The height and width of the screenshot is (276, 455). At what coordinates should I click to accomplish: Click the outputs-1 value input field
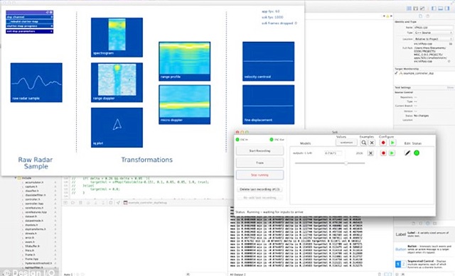(333, 153)
